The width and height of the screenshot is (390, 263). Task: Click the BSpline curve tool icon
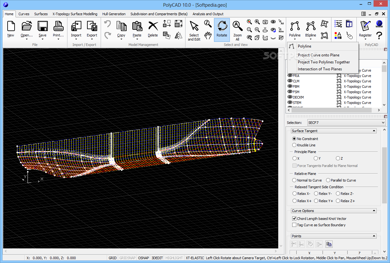pyautogui.click(x=311, y=26)
